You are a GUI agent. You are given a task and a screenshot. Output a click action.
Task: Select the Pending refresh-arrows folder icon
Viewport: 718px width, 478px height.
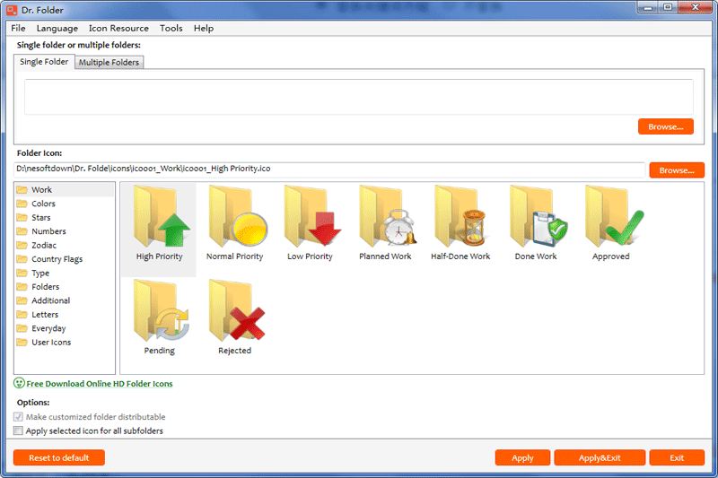(160, 317)
